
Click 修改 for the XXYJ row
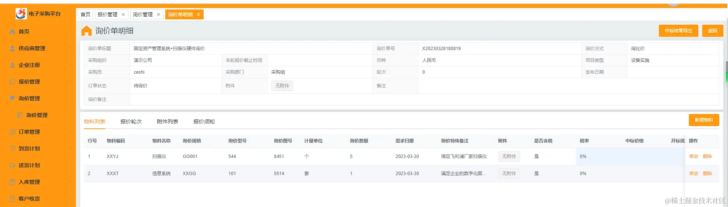[694, 156]
